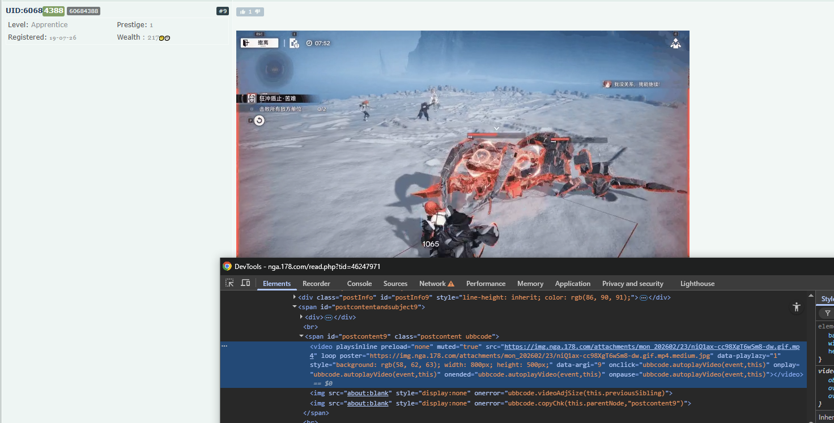
Task: Click the style attribute of the video element
Action: point(431,365)
